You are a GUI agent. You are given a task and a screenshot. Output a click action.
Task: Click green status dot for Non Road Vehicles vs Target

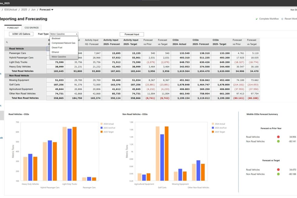tap(278, 174)
